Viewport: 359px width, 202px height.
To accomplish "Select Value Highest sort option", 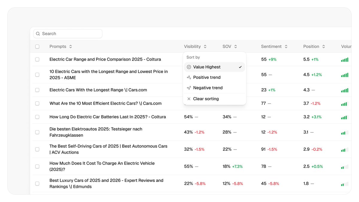I will point(215,67).
